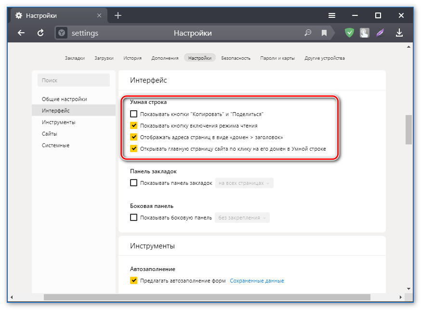
Task: Open the downloads arrow icon
Action: tap(399, 33)
